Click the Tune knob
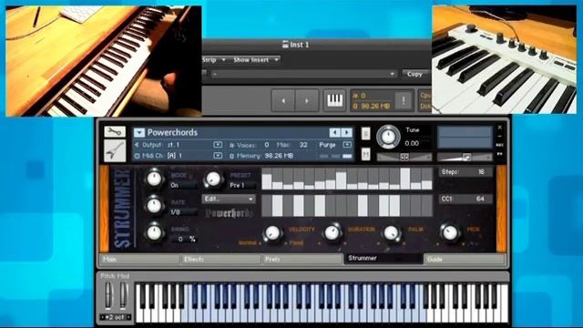The height and width of the screenshot is (328, 583). 388,137
